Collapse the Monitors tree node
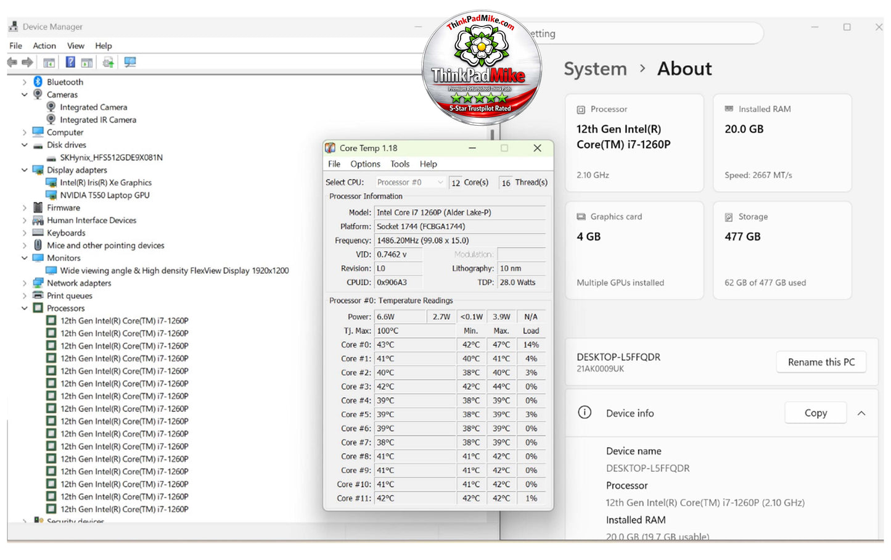This screenshot has width=891, height=560. (25, 258)
